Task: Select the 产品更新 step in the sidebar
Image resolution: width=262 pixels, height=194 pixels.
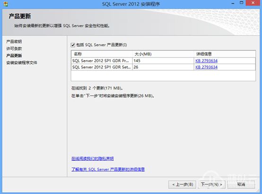Action: tap(14, 56)
